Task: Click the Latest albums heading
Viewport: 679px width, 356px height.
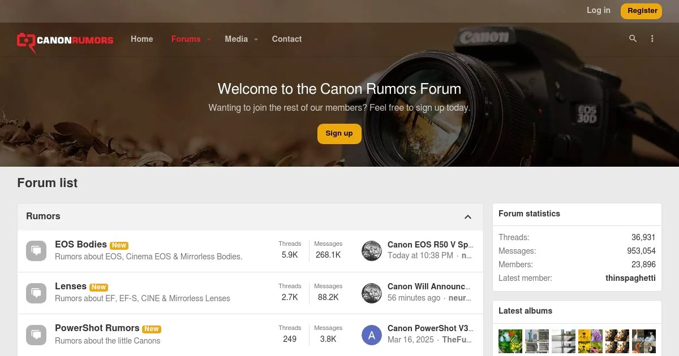Action: coord(525,311)
